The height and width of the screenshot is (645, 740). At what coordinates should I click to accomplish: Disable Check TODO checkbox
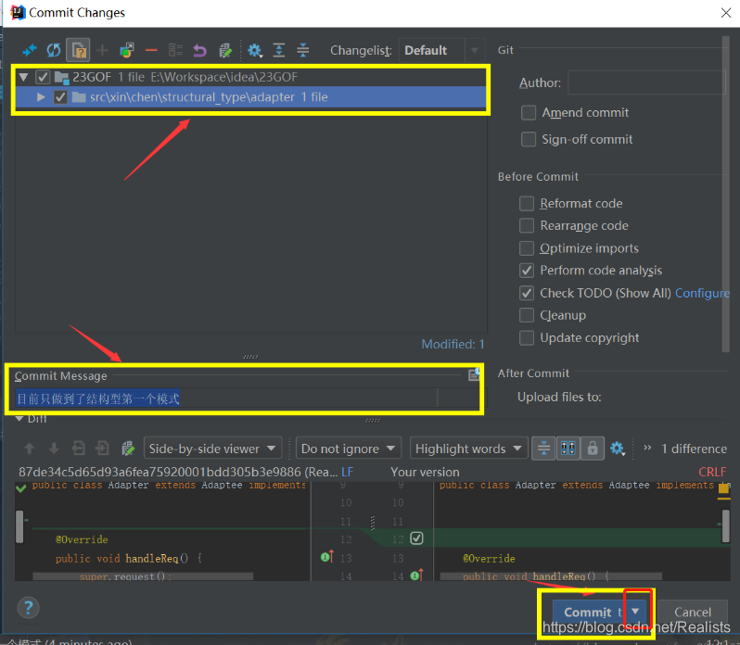(527, 293)
